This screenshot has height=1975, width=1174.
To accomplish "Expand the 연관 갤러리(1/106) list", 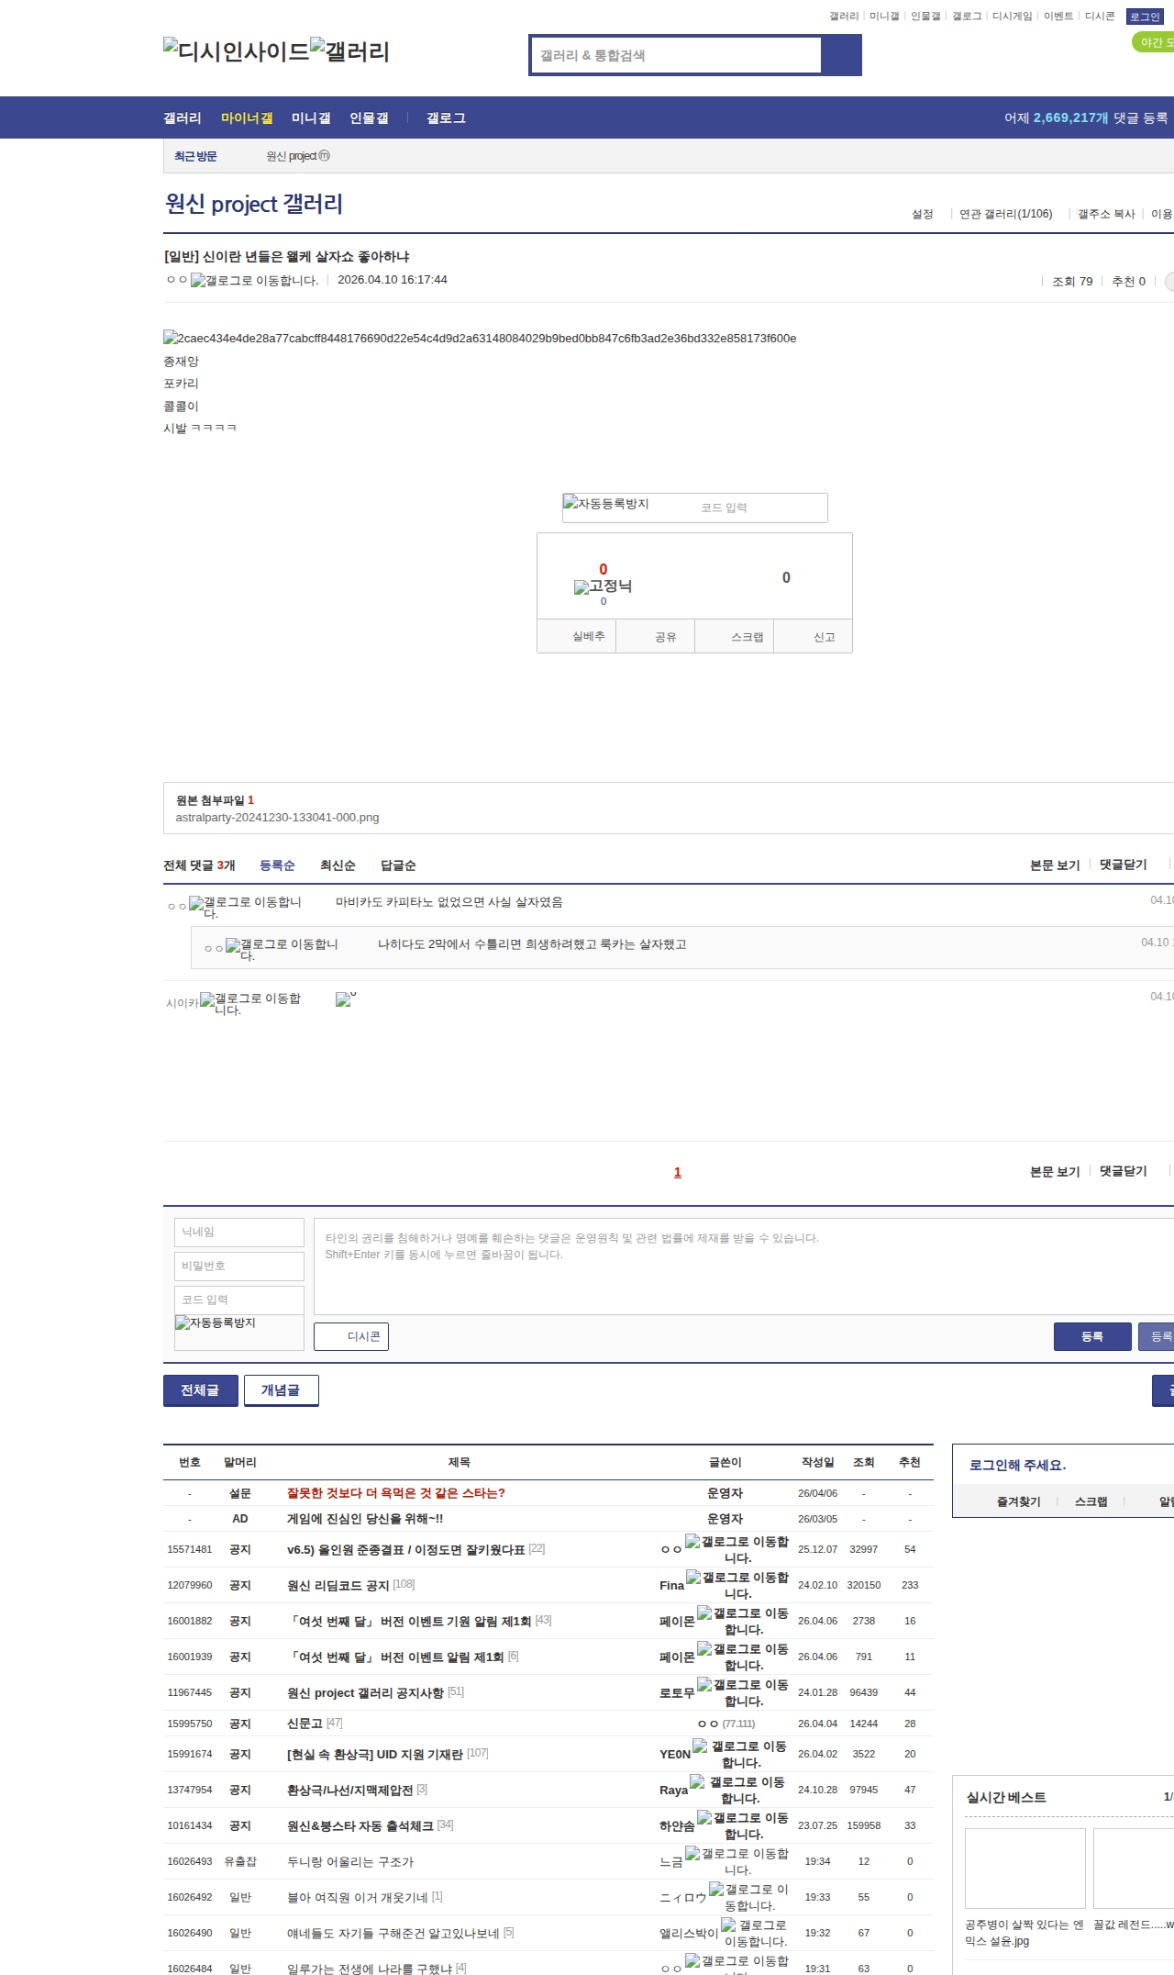I will (1005, 214).
